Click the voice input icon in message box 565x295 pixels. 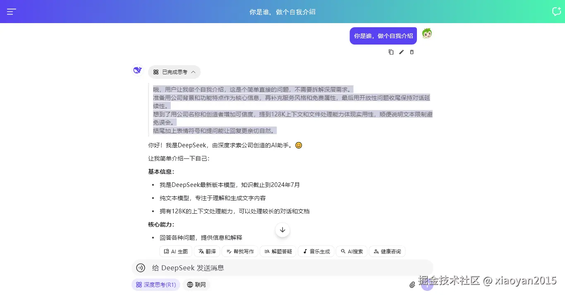140,268
